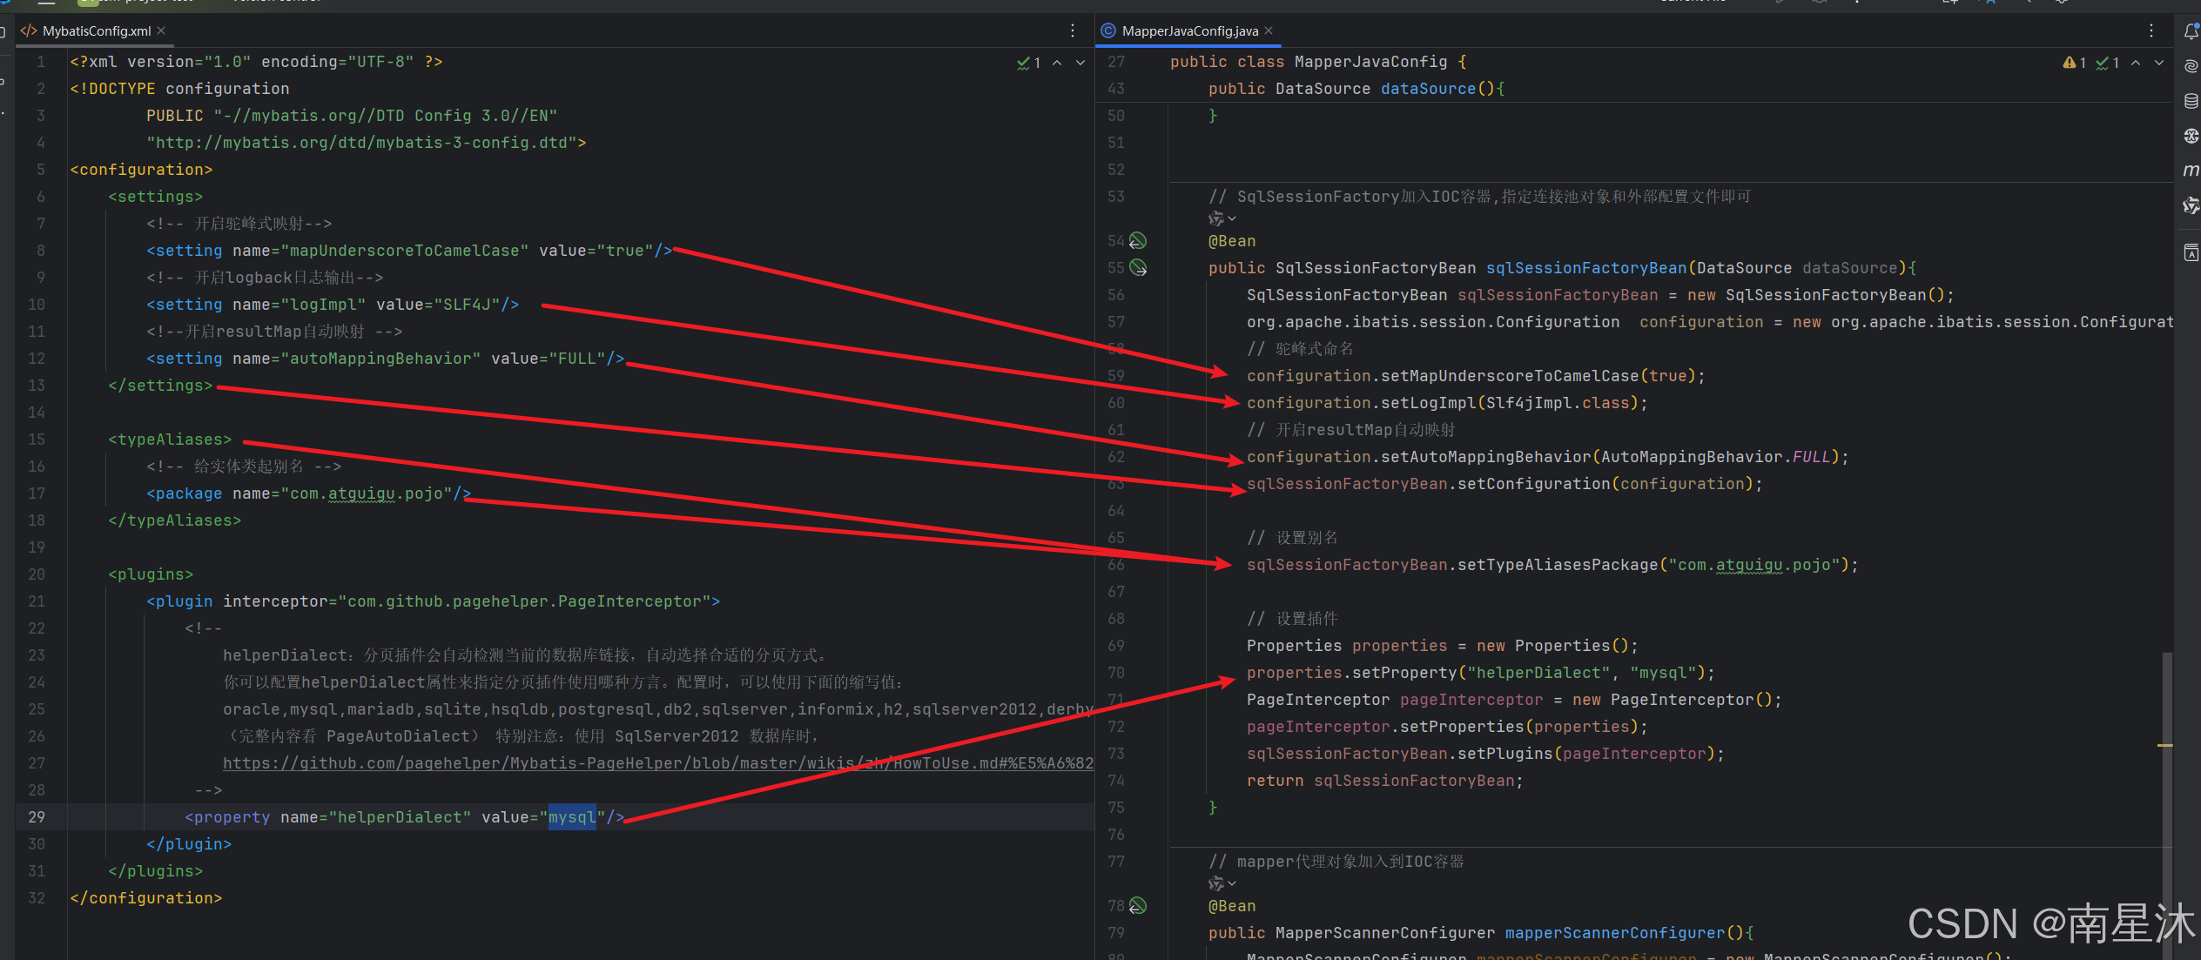Click Spring bean gutter icon on line 55
Image resolution: width=2201 pixels, height=960 pixels.
(x=1138, y=267)
